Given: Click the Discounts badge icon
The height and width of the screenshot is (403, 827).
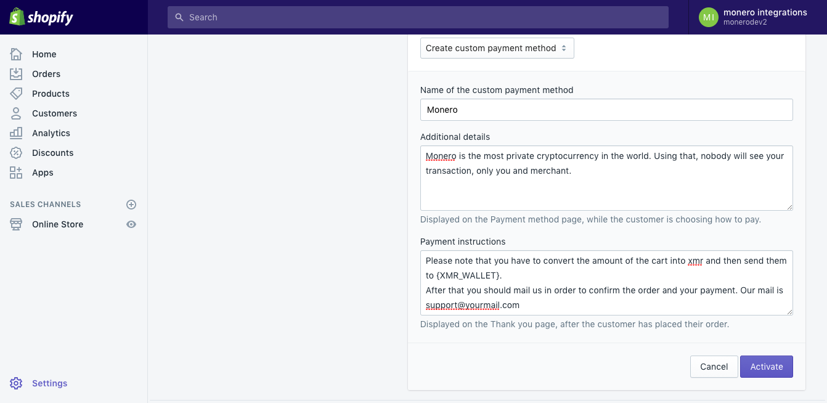Looking at the screenshot, I should click(x=16, y=153).
